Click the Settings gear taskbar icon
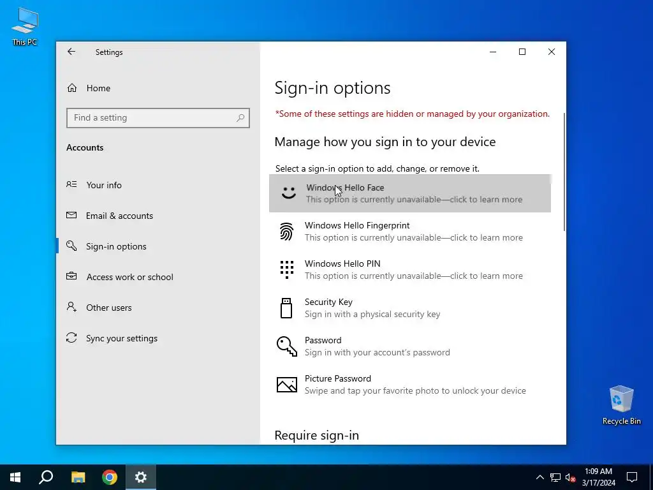653x490 pixels. pyautogui.click(x=141, y=477)
